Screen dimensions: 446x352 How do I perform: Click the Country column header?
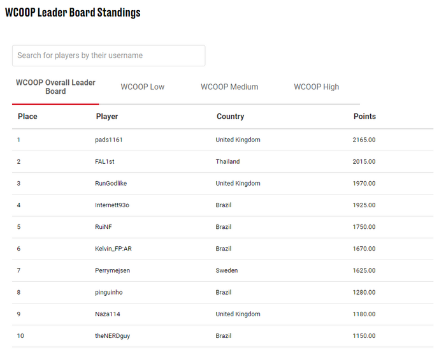[231, 117]
